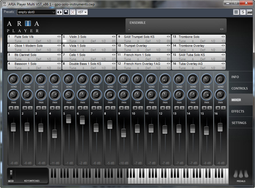
Task: Click channel 3 SEND knob
Action: click(x=41, y=79)
